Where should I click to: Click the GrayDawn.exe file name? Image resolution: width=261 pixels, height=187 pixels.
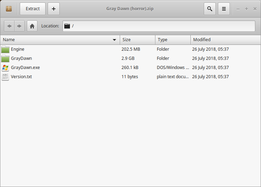point(25,68)
